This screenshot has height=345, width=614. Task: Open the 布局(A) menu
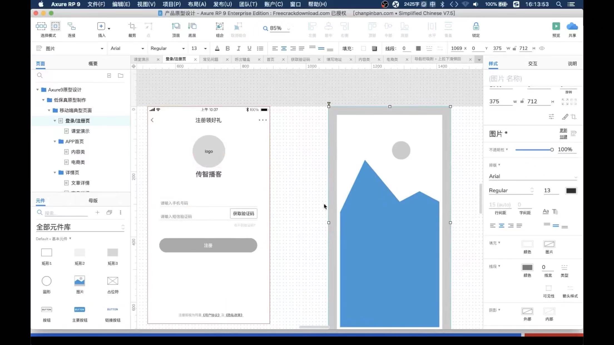[x=197, y=4]
